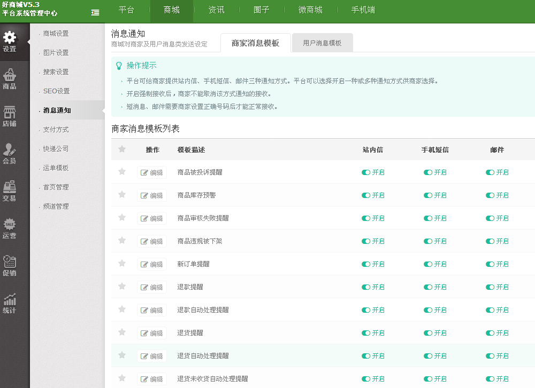The image size is (535, 388).
Task: Open 运单模板 in the submenu
Action: (56, 168)
